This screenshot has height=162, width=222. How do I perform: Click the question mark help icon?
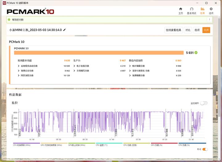coord(209,19)
